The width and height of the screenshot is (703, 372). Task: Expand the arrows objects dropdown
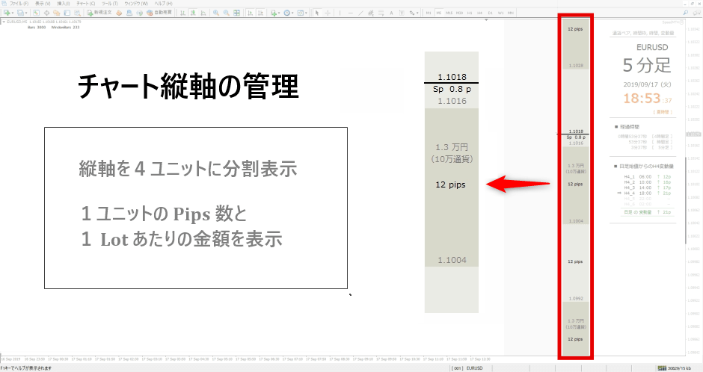coord(417,13)
